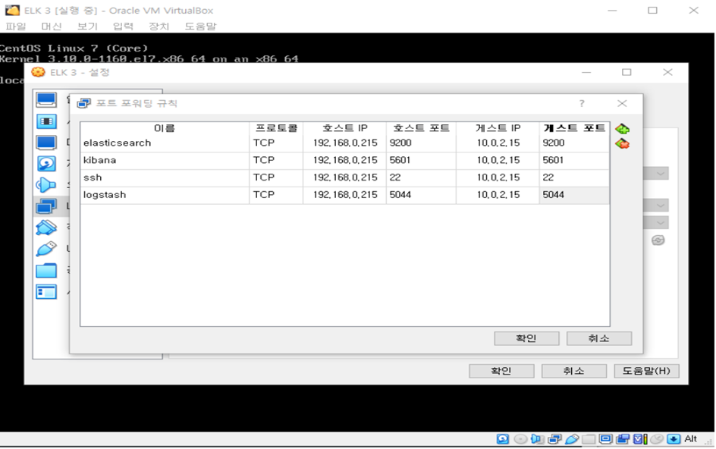Sort by 호스트 포트 column header
Viewport: 716px width, 449px height.
tap(421, 128)
